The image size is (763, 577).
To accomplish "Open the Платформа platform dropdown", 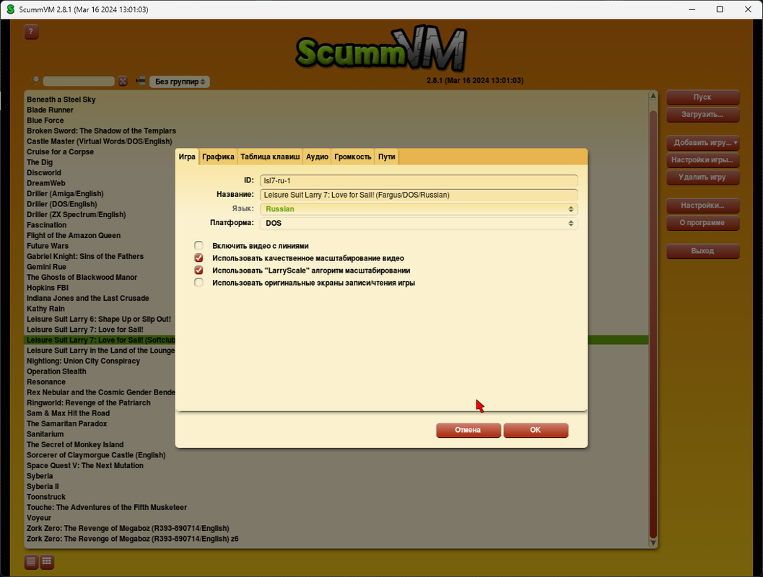I will [x=419, y=223].
